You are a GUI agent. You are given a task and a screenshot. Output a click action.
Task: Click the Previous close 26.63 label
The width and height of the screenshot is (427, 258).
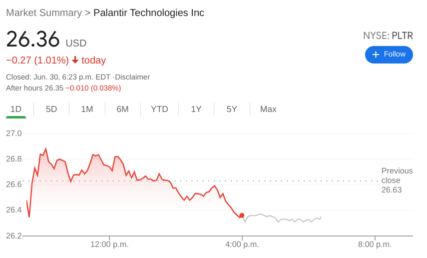397,180
